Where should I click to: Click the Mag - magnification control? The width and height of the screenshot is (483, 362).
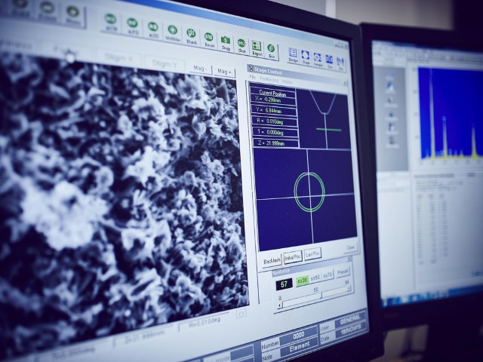[x=201, y=68]
